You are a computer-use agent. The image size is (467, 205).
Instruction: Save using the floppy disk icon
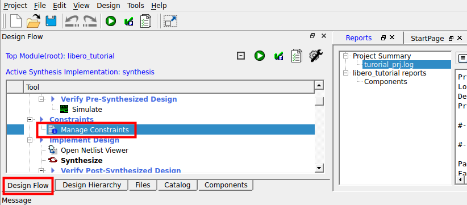51,21
